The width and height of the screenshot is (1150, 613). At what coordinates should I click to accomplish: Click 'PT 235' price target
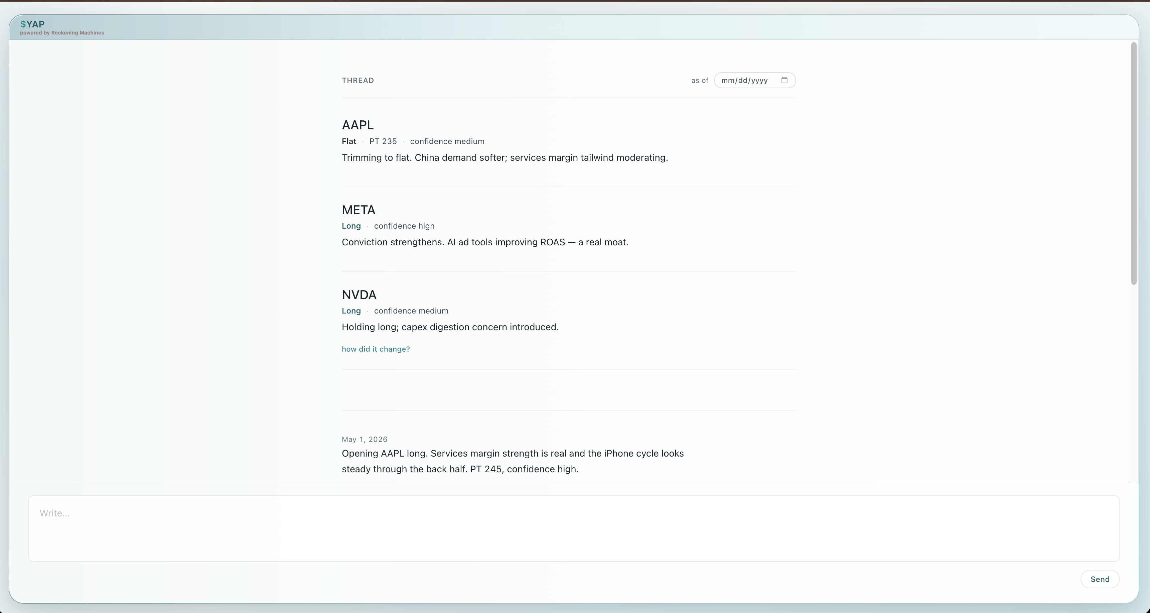[383, 141]
